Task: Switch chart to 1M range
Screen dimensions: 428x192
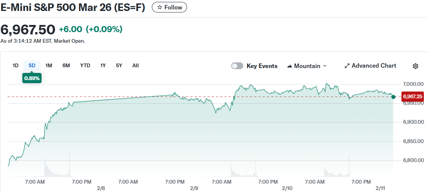Action: click(49, 65)
